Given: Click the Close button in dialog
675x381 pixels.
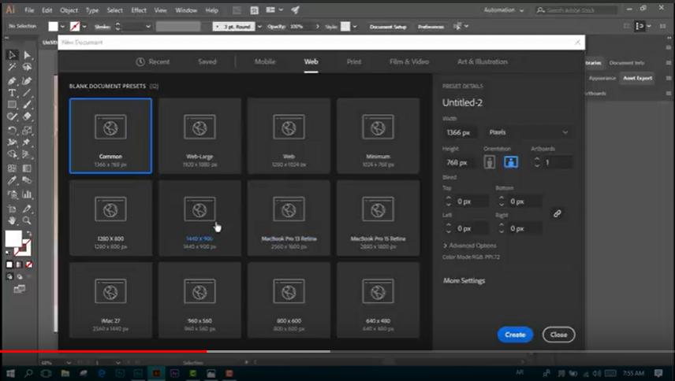Looking at the screenshot, I should pyautogui.click(x=558, y=335).
